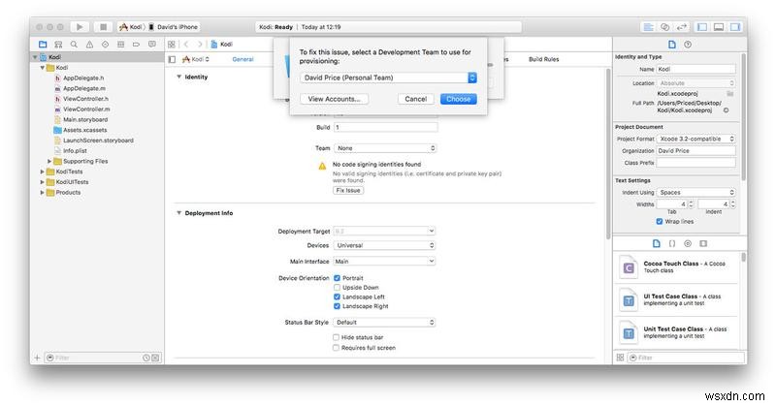The width and height of the screenshot is (776, 406).
Task: Show the Media library icon
Action: [x=703, y=243]
